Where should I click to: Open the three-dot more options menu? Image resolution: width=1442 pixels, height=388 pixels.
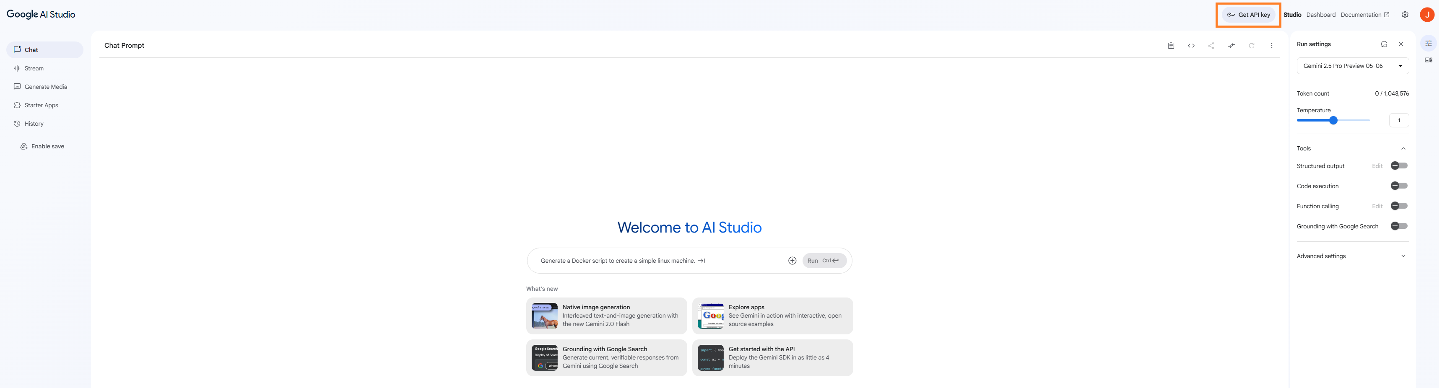click(1271, 46)
